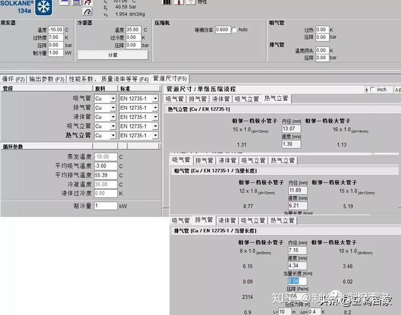This screenshot has height=315, width=401.
Task: Click the Δp= field showing 0.4
Action: pos(315,312)
